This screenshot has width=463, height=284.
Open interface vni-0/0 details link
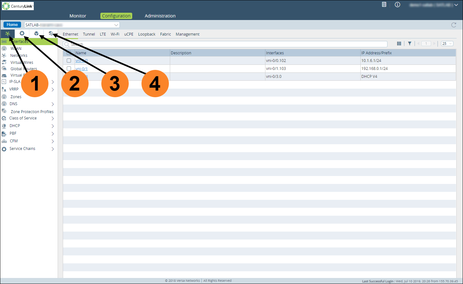point(82,60)
